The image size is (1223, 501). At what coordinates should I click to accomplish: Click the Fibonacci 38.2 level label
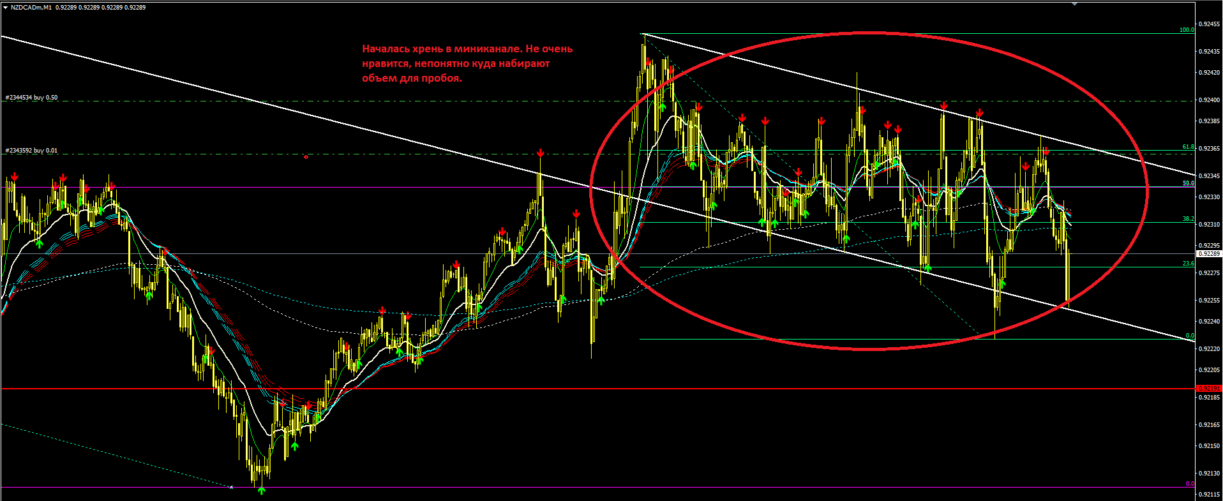[x=1188, y=219]
